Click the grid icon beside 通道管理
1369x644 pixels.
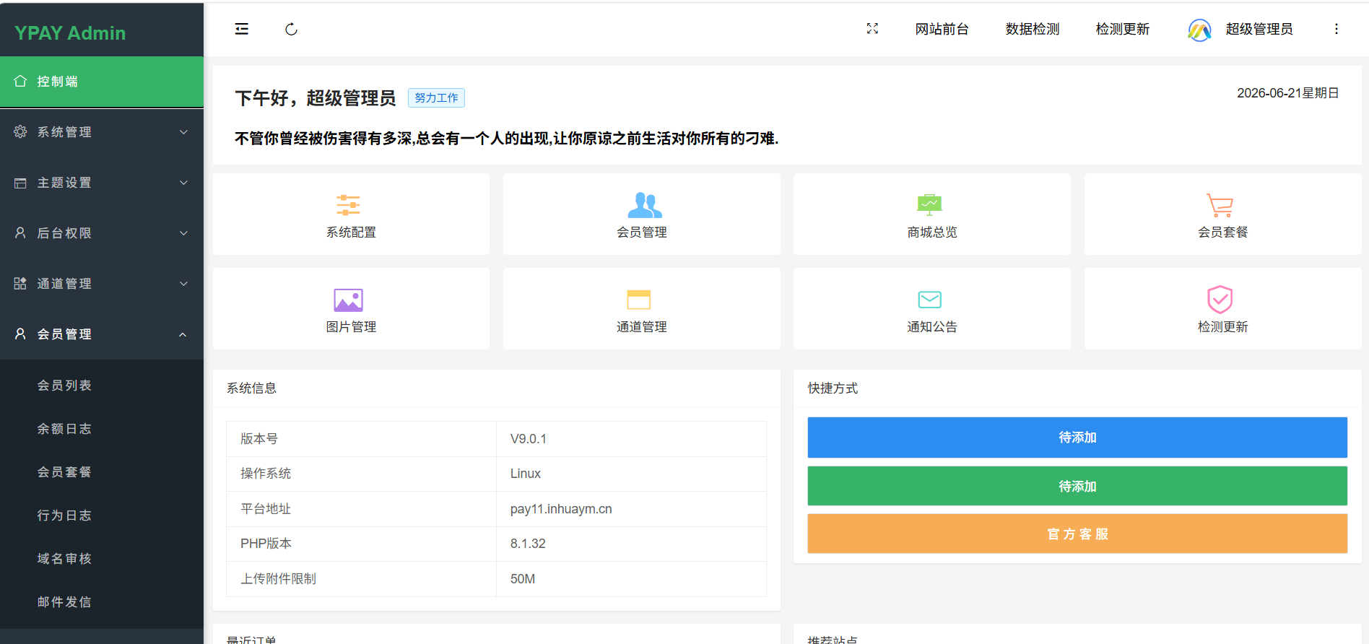point(20,283)
